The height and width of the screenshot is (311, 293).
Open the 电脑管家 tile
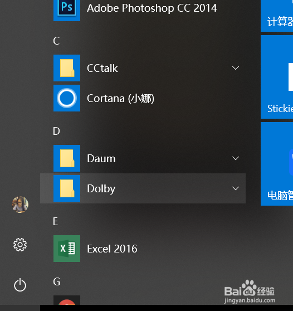pos(277,164)
